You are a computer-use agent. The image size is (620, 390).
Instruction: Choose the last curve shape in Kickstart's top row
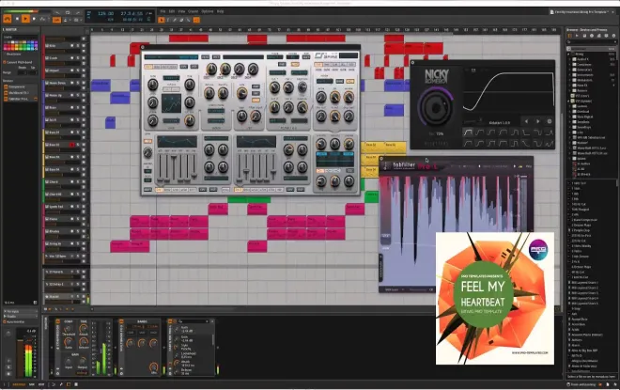point(550,133)
